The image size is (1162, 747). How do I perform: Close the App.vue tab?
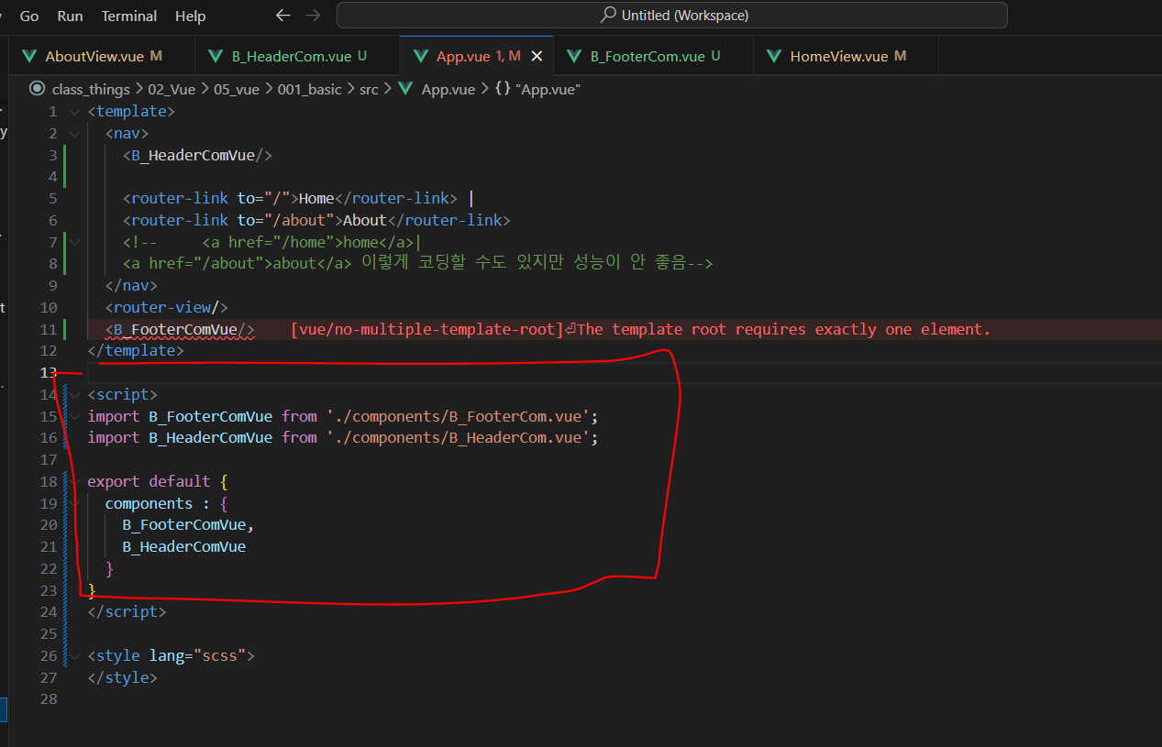[537, 56]
